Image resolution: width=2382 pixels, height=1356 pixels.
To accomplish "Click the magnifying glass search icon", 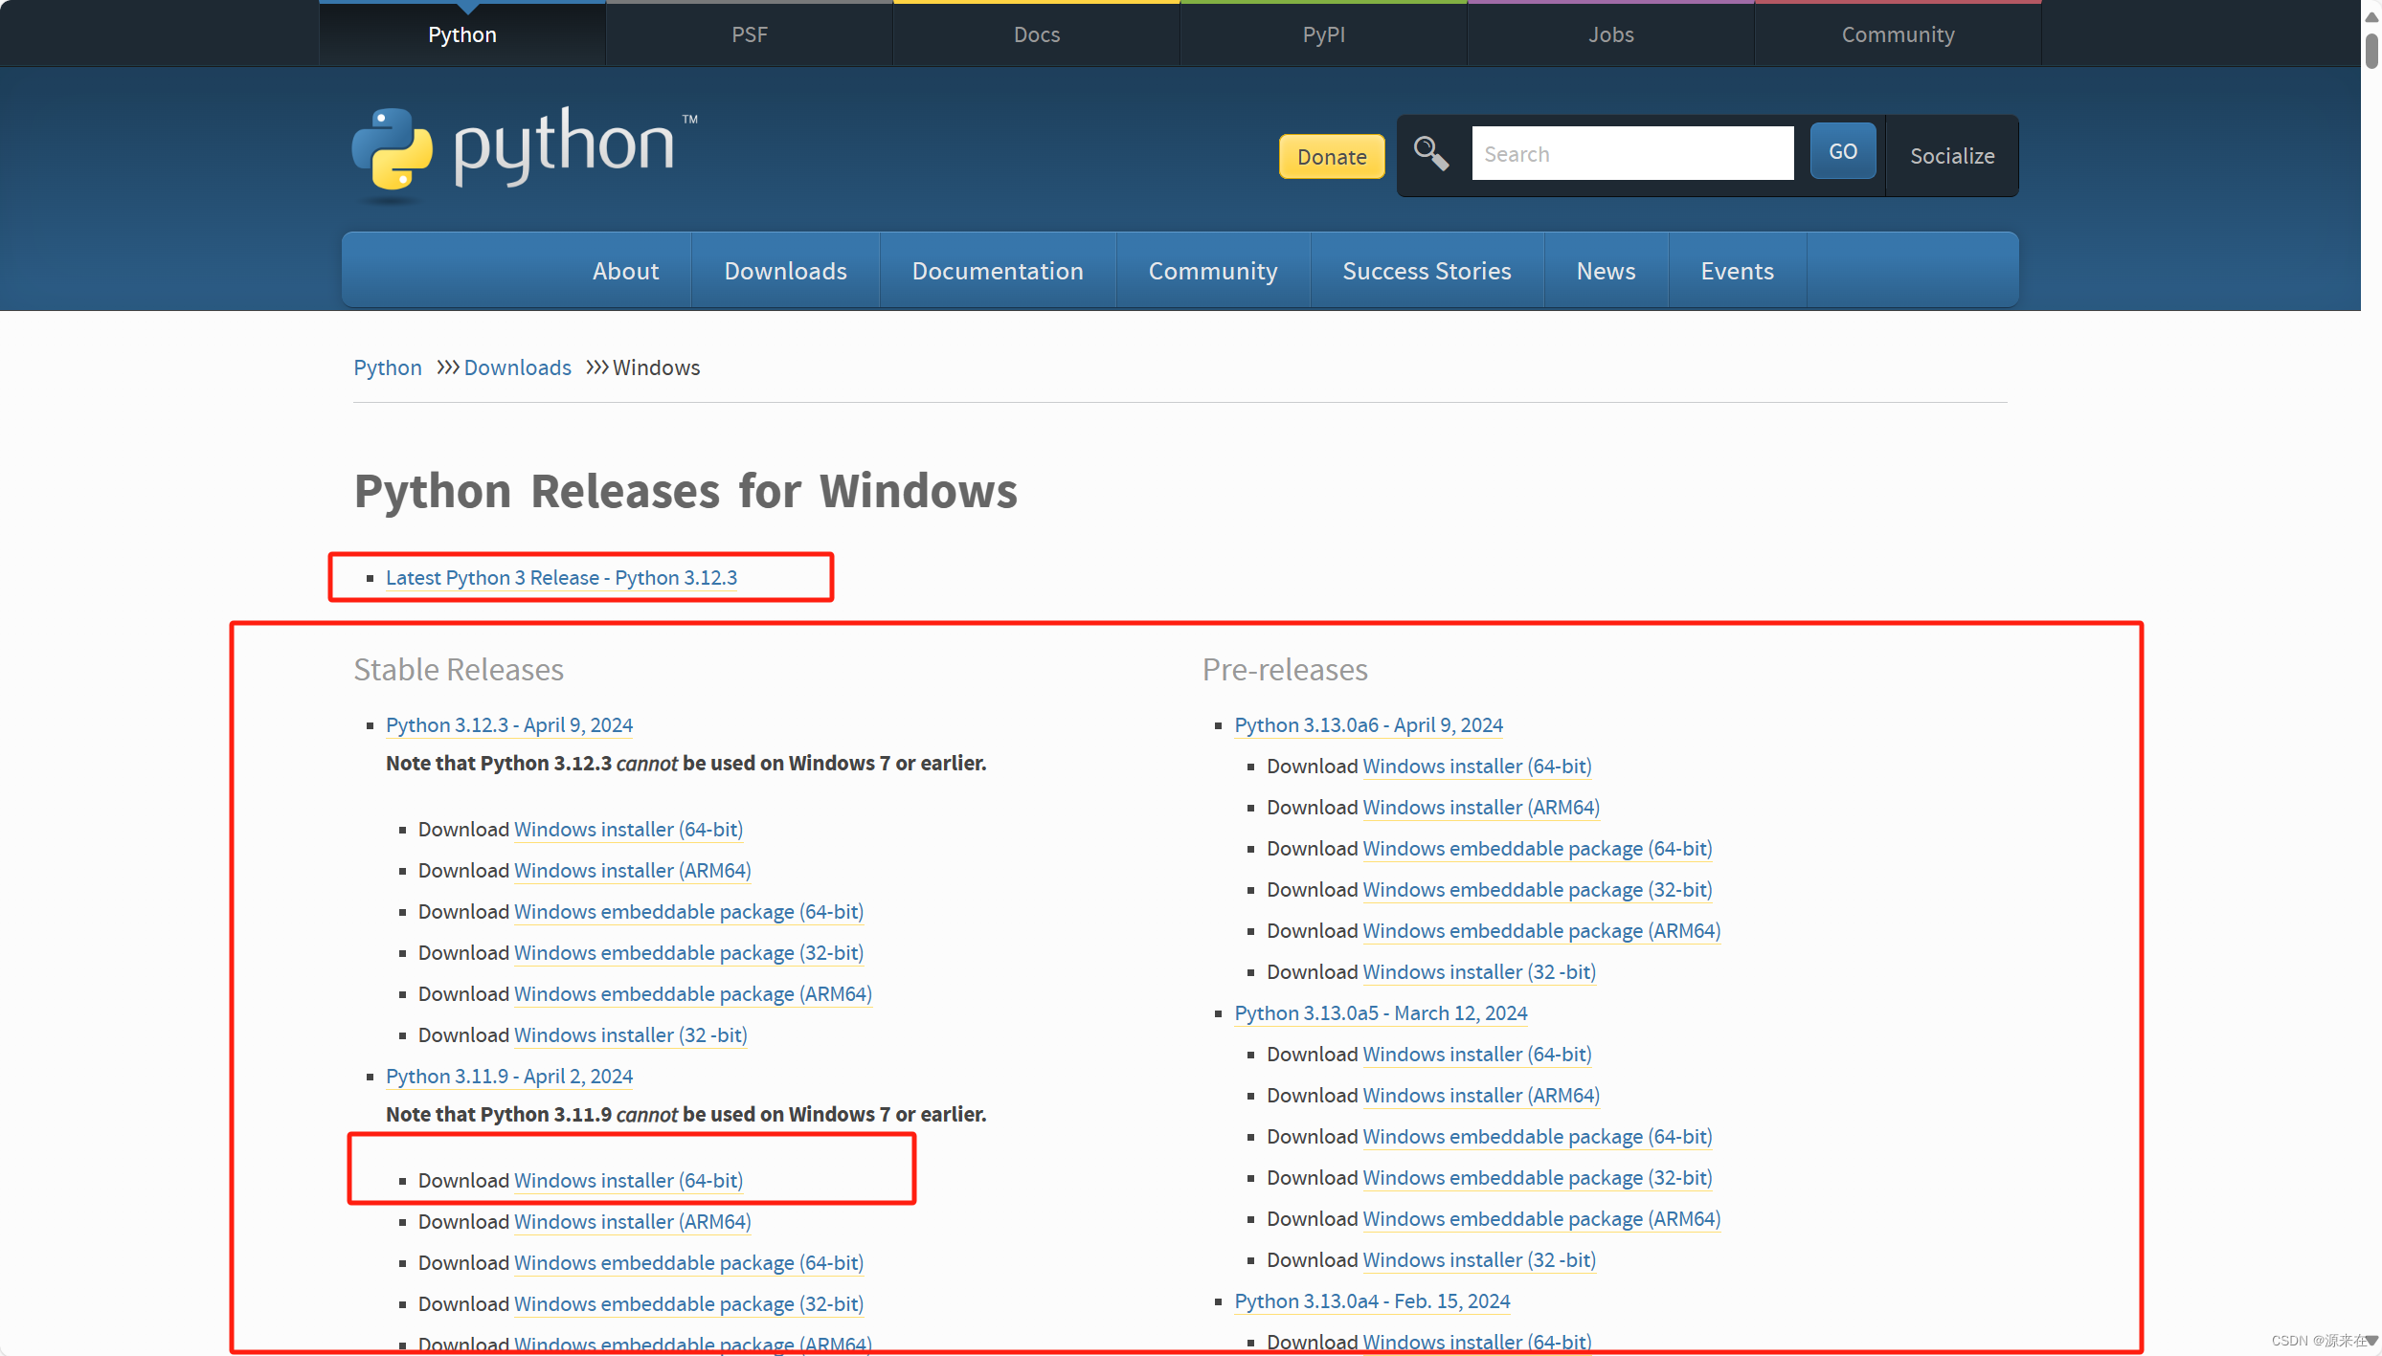I will click(x=1430, y=153).
